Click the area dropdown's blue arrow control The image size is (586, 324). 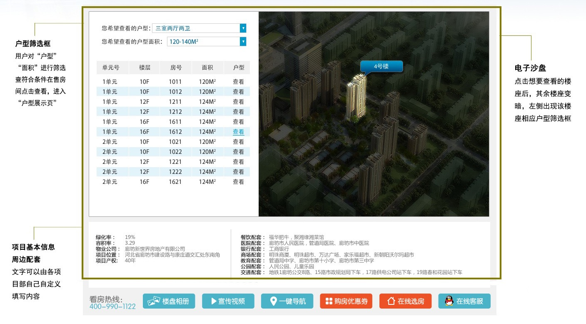click(x=243, y=42)
